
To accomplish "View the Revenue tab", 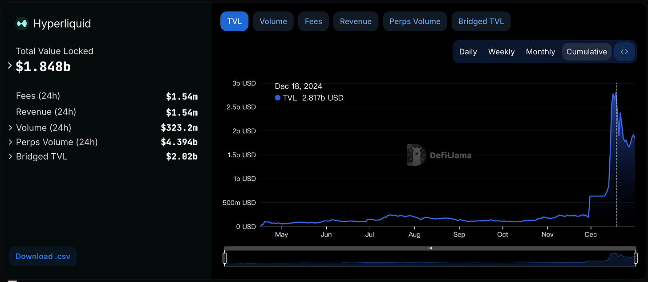I will pos(356,21).
